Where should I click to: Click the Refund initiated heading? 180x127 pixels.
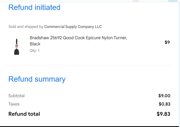click(x=34, y=7)
